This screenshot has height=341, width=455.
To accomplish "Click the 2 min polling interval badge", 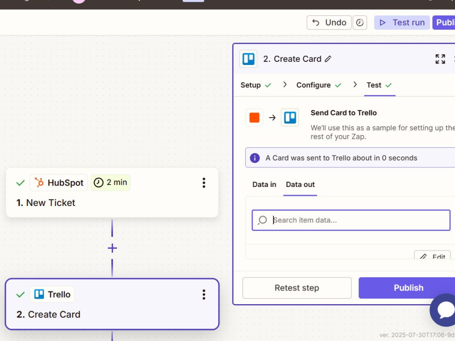I will coord(110,183).
